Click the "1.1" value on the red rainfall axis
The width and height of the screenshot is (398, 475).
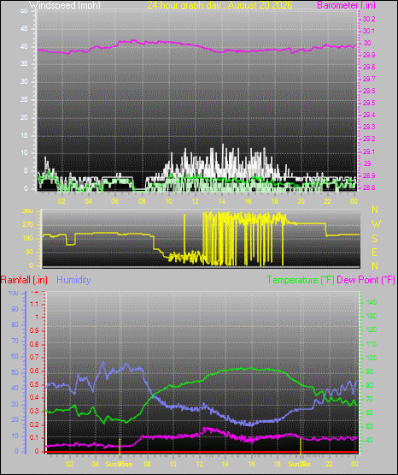(34, 304)
